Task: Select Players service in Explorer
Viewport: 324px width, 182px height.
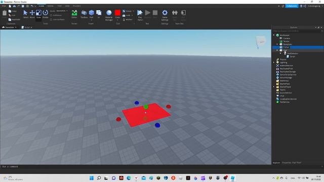Action: coord(283,60)
